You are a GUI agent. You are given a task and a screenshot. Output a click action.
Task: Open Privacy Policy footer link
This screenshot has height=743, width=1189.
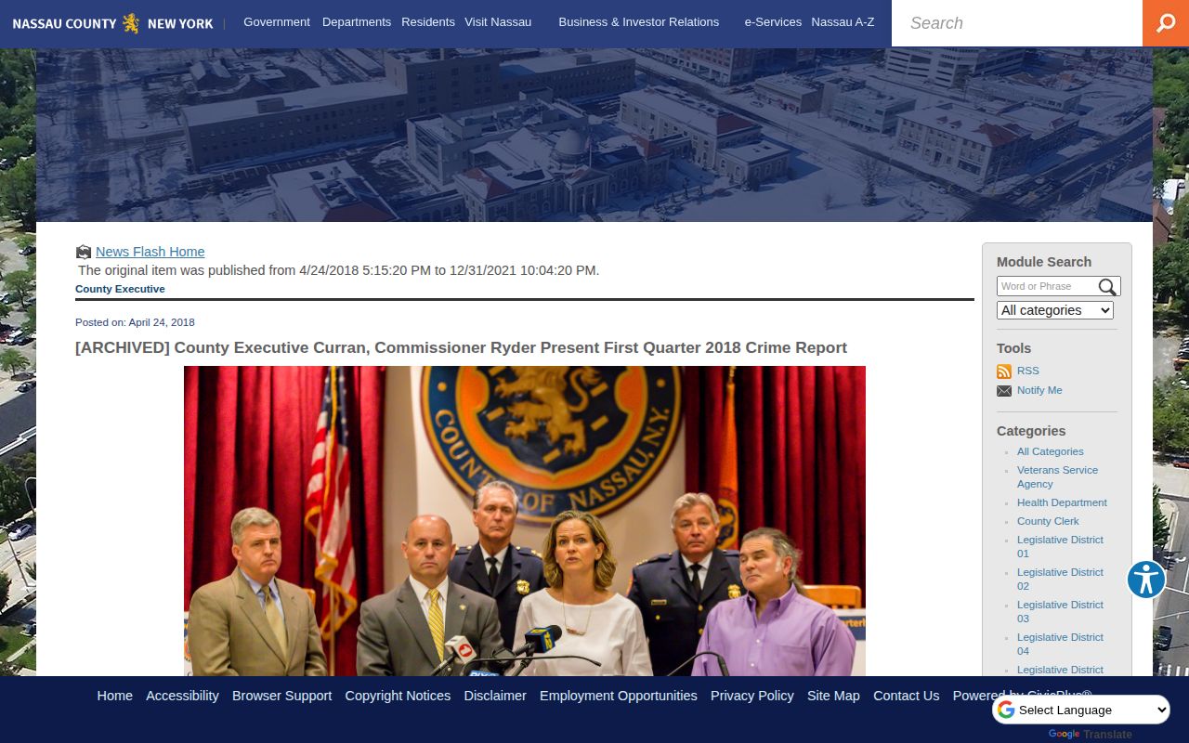752,696
